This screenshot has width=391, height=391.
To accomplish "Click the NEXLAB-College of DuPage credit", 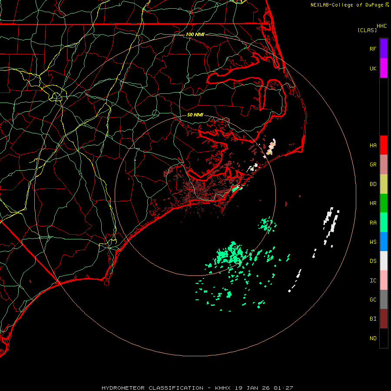I will click(x=349, y=5).
